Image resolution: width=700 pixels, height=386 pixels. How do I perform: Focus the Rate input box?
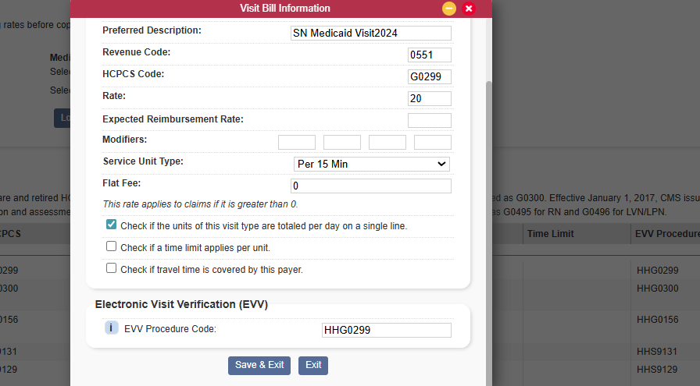click(x=430, y=98)
